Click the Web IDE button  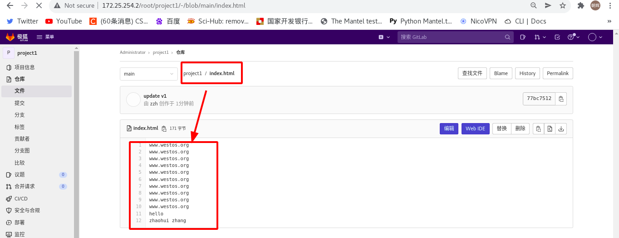coord(476,129)
